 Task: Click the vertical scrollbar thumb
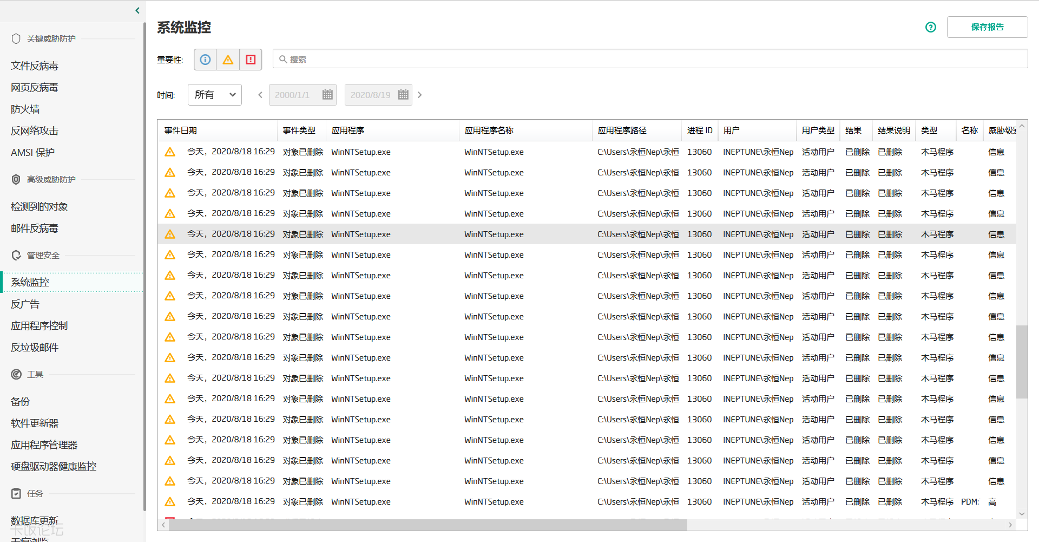tap(1022, 362)
